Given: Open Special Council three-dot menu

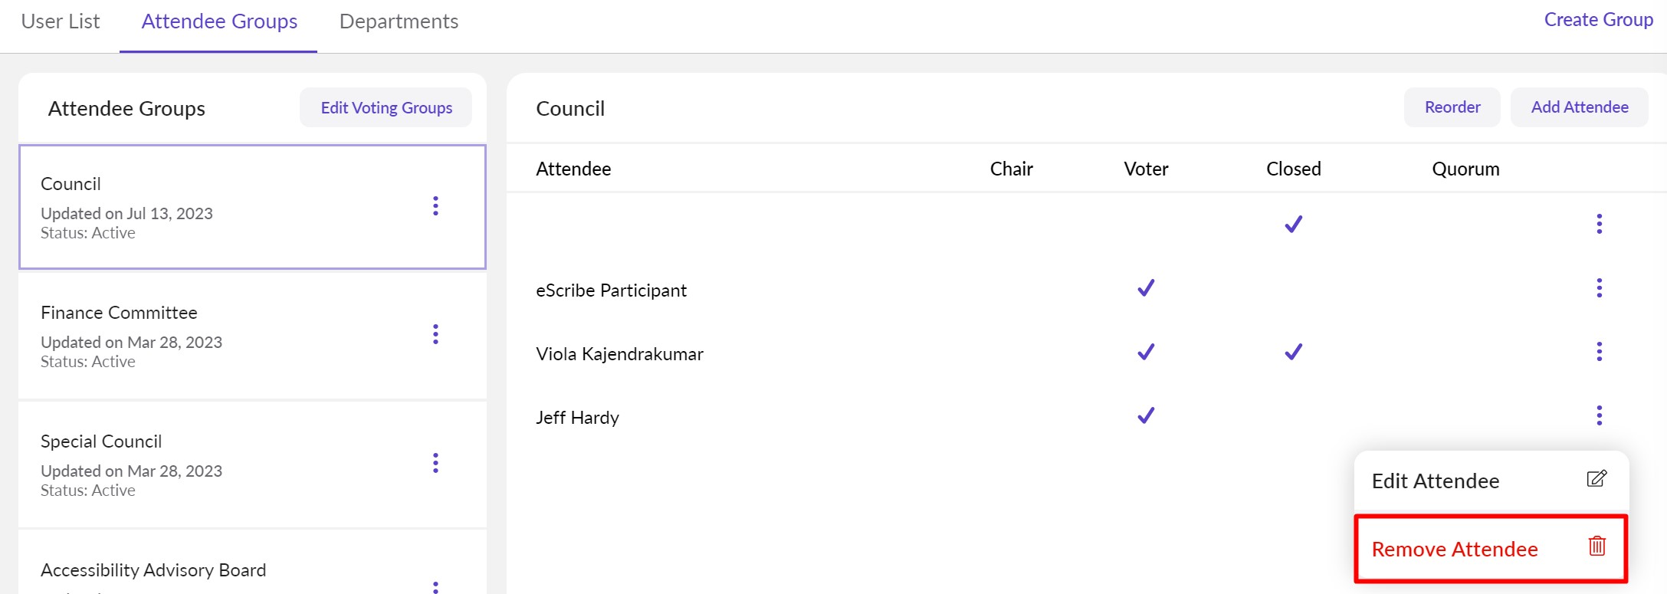Looking at the screenshot, I should [435, 464].
